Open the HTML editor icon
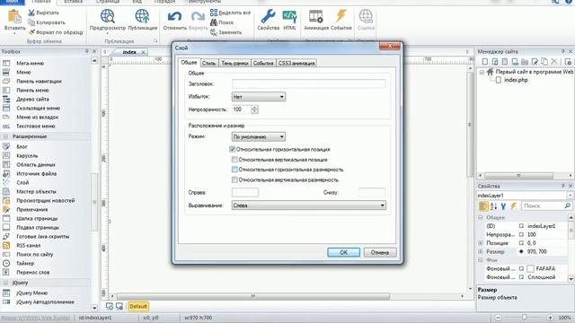 [x=289, y=16]
